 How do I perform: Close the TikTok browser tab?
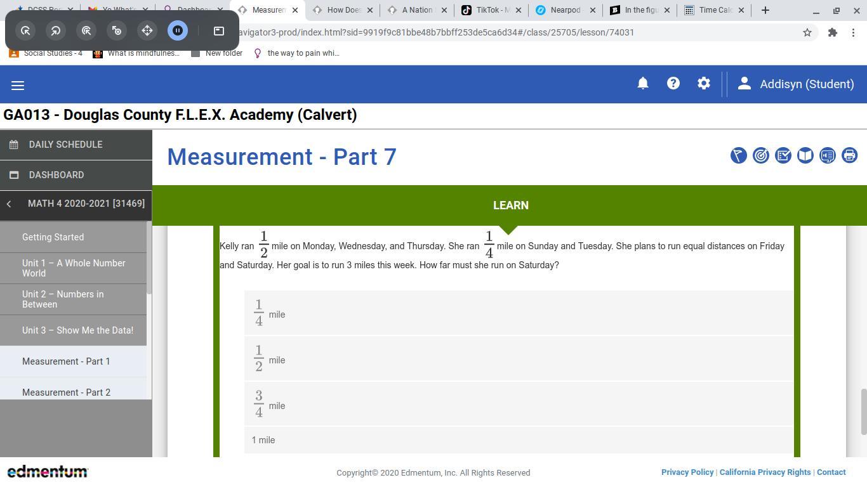pyautogui.click(x=519, y=10)
